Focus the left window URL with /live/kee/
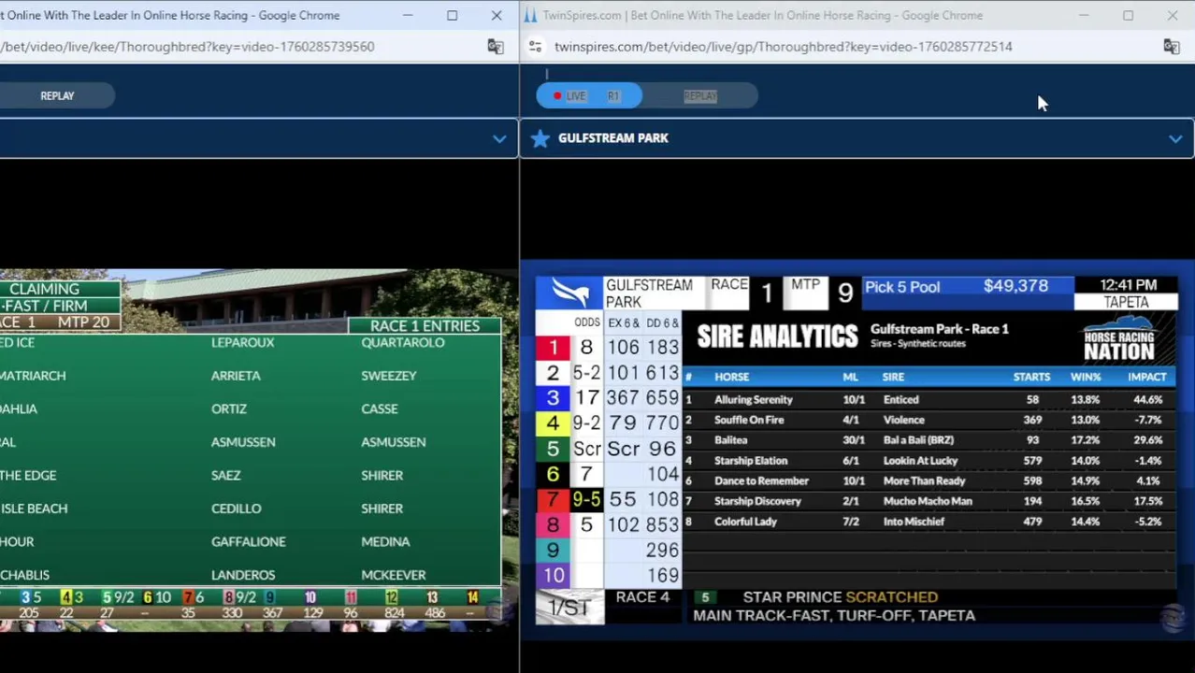This screenshot has width=1195, height=673. coord(187,47)
